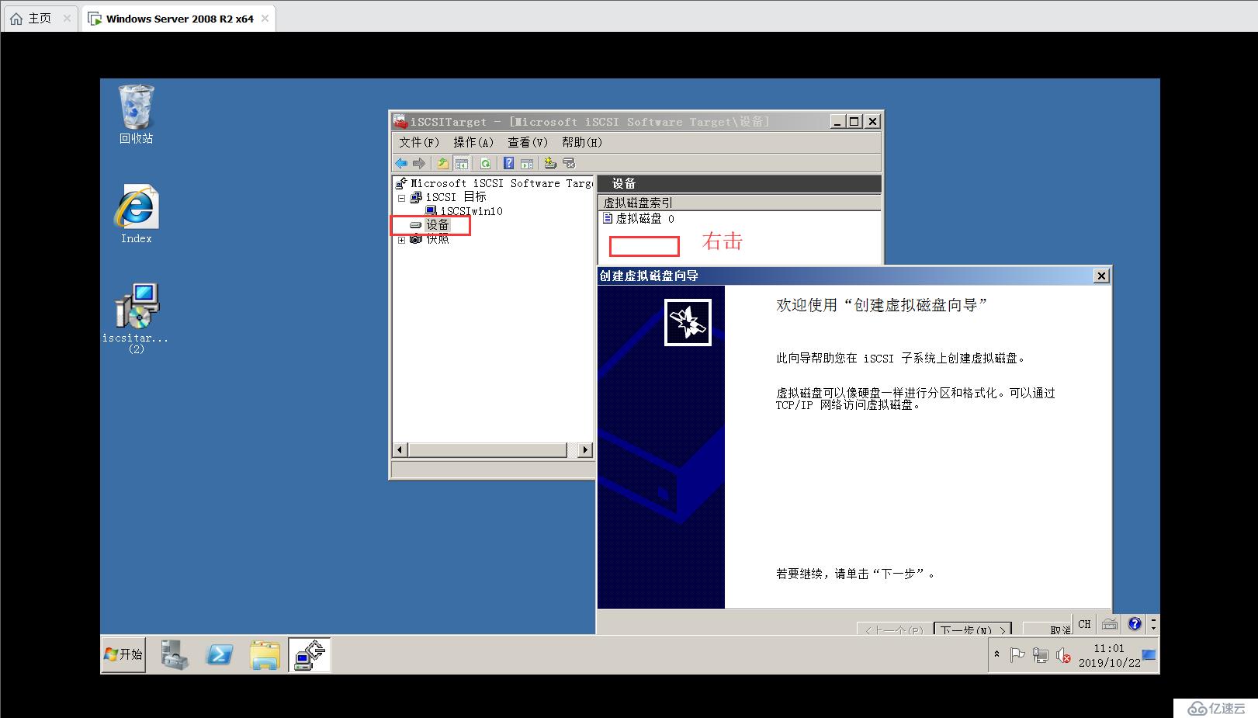Click the language bar help question icon
The image size is (1258, 718).
[1135, 623]
